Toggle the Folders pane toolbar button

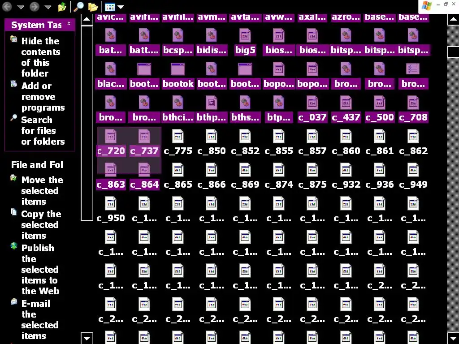pos(93,6)
